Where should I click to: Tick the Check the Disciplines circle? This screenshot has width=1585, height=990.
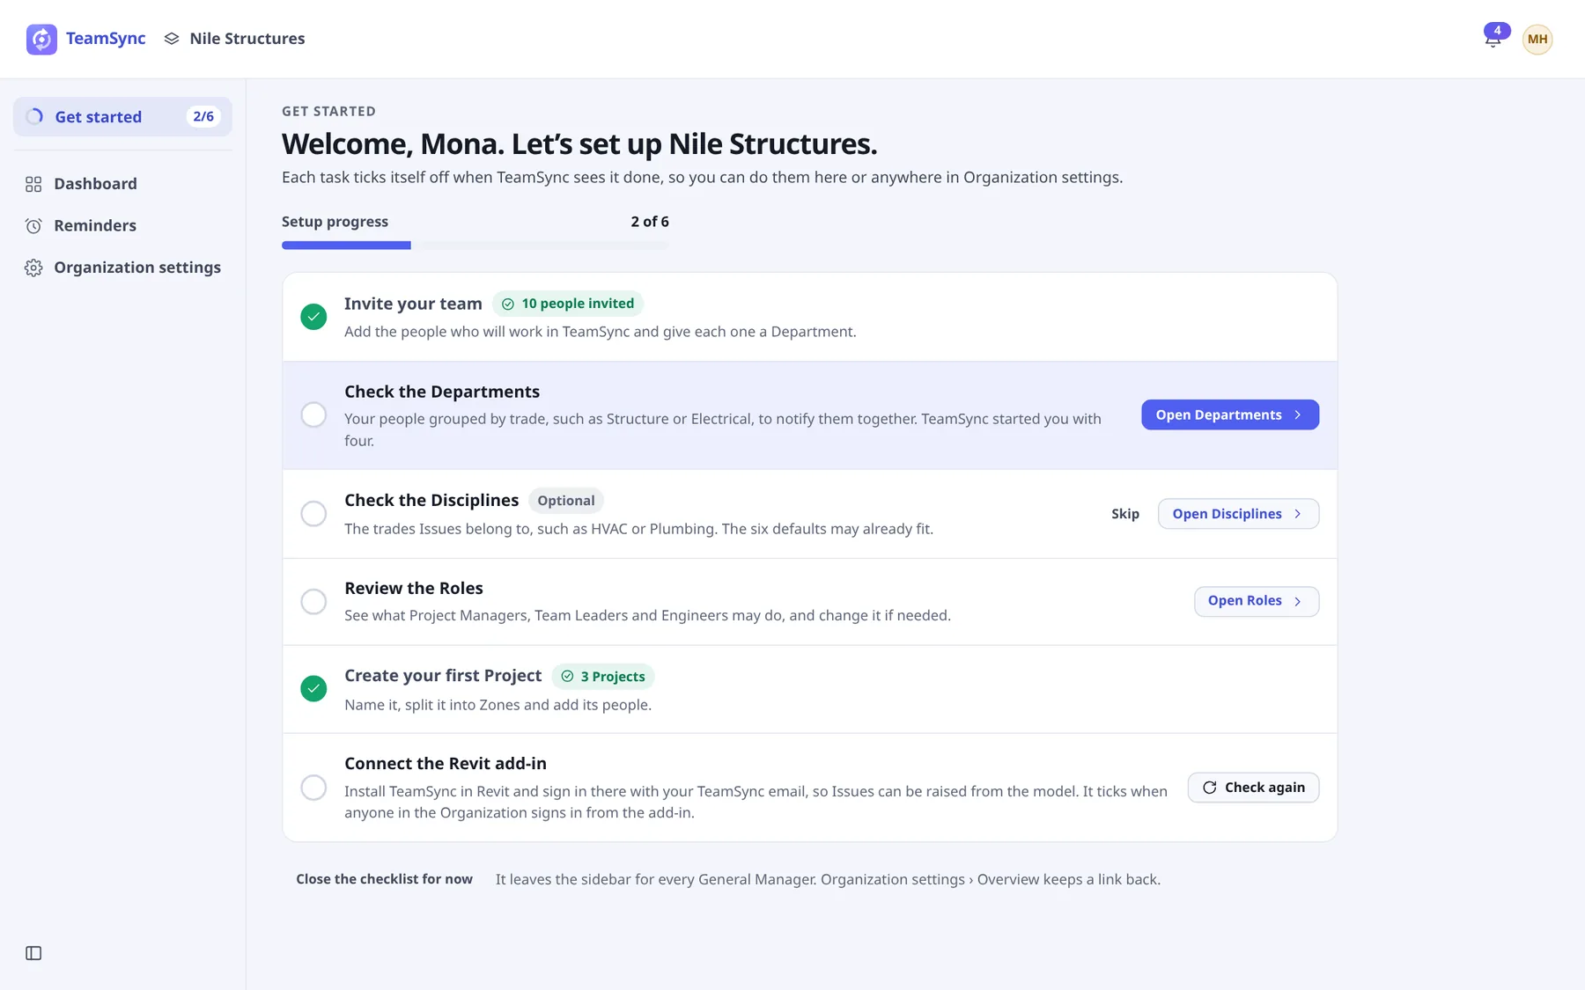[x=313, y=514]
